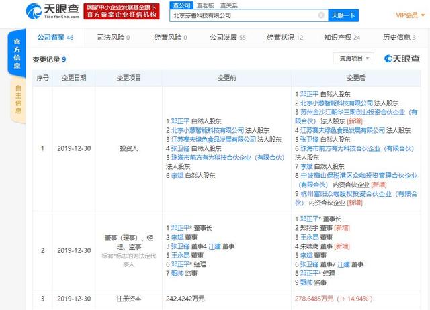Open 江建 董事 link in 变更前 column

tap(215, 246)
